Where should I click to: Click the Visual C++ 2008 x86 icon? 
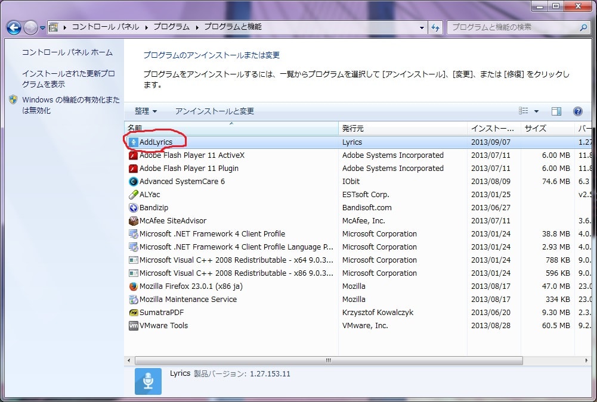(x=133, y=273)
